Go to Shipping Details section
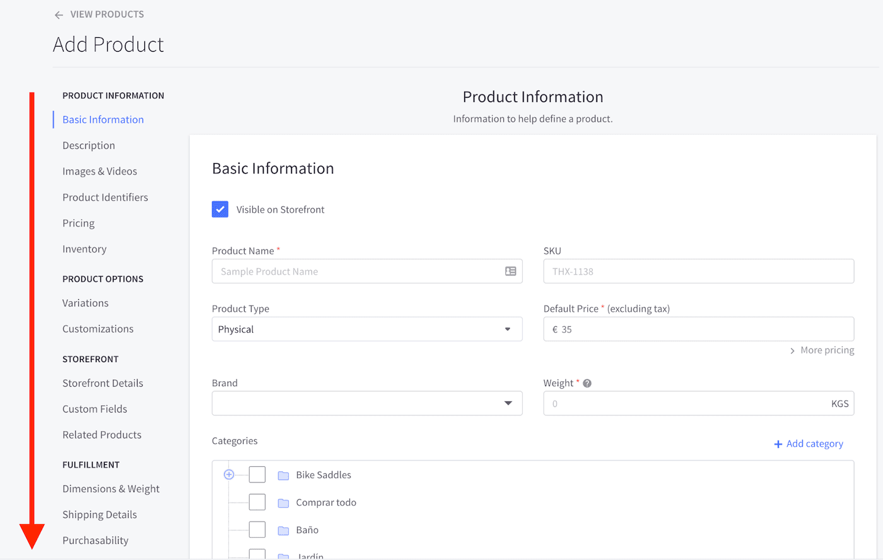Screen dimensions: 883x560 coord(100,515)
